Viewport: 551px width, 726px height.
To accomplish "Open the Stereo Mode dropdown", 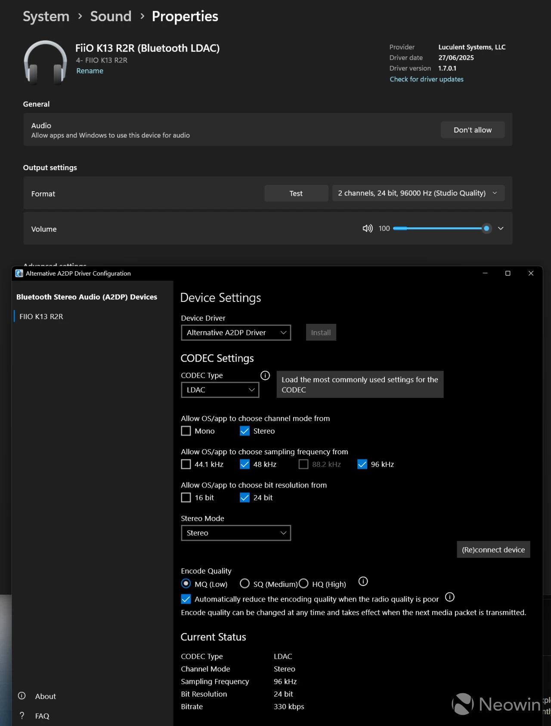I will 236,533.
